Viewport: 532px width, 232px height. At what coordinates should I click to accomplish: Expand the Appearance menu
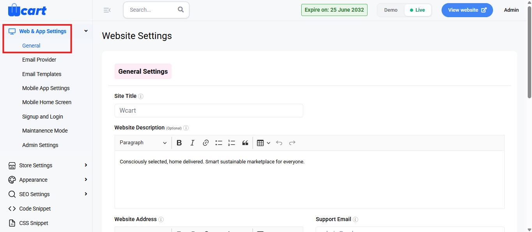(48, 180)
